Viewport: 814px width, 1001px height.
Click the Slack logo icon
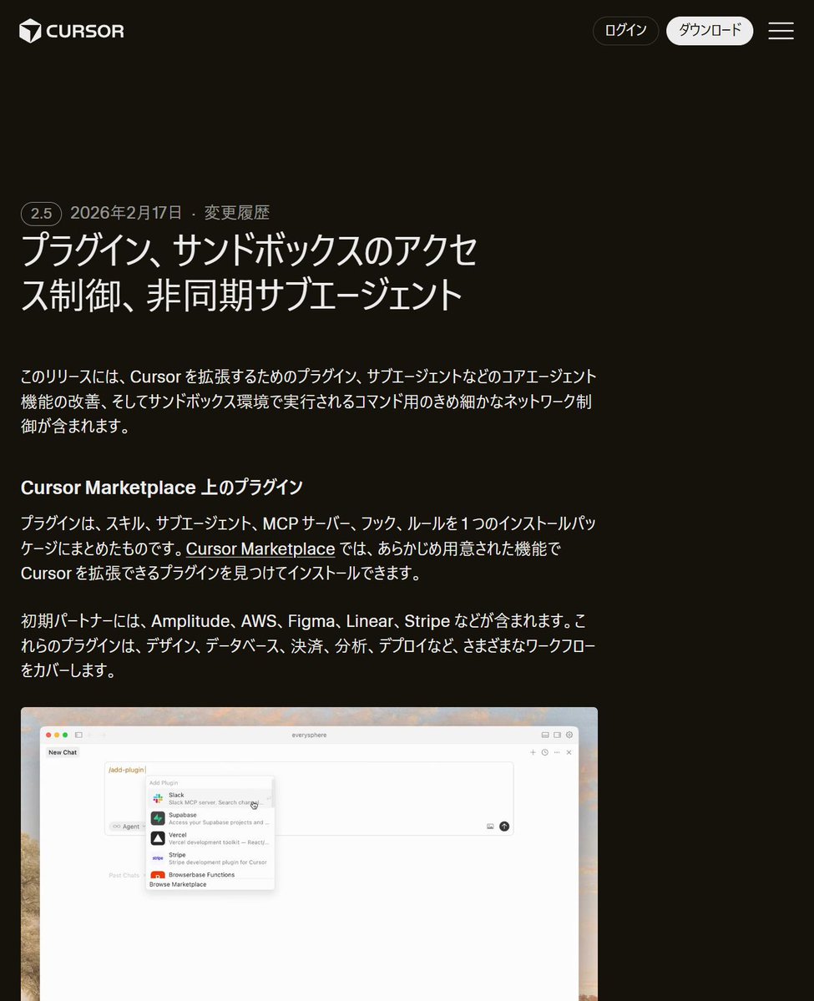158,798
